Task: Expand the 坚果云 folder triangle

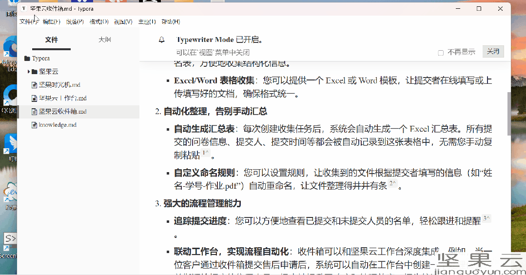Action: (x=29, y=72)
